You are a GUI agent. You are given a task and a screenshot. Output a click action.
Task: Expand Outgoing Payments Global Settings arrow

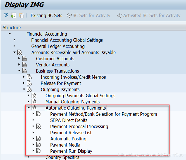pos(28,95)
